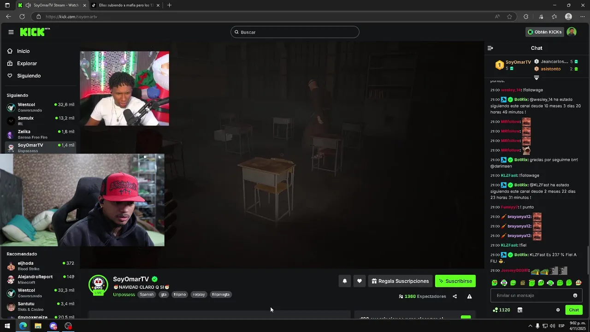
Task: Open the channel points shop icon
Action: pyautogui.click(x=520, y=310)
